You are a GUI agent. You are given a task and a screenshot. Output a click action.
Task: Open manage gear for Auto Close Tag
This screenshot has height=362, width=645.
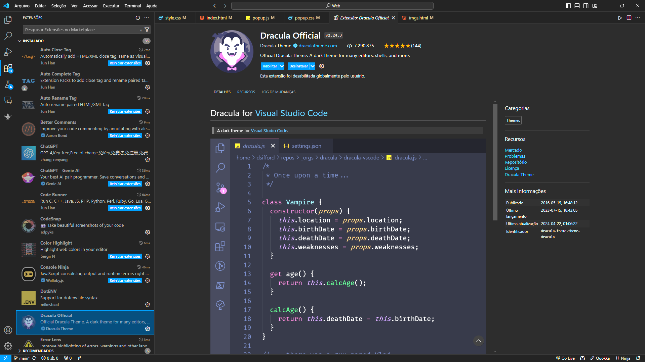point(148,63)
